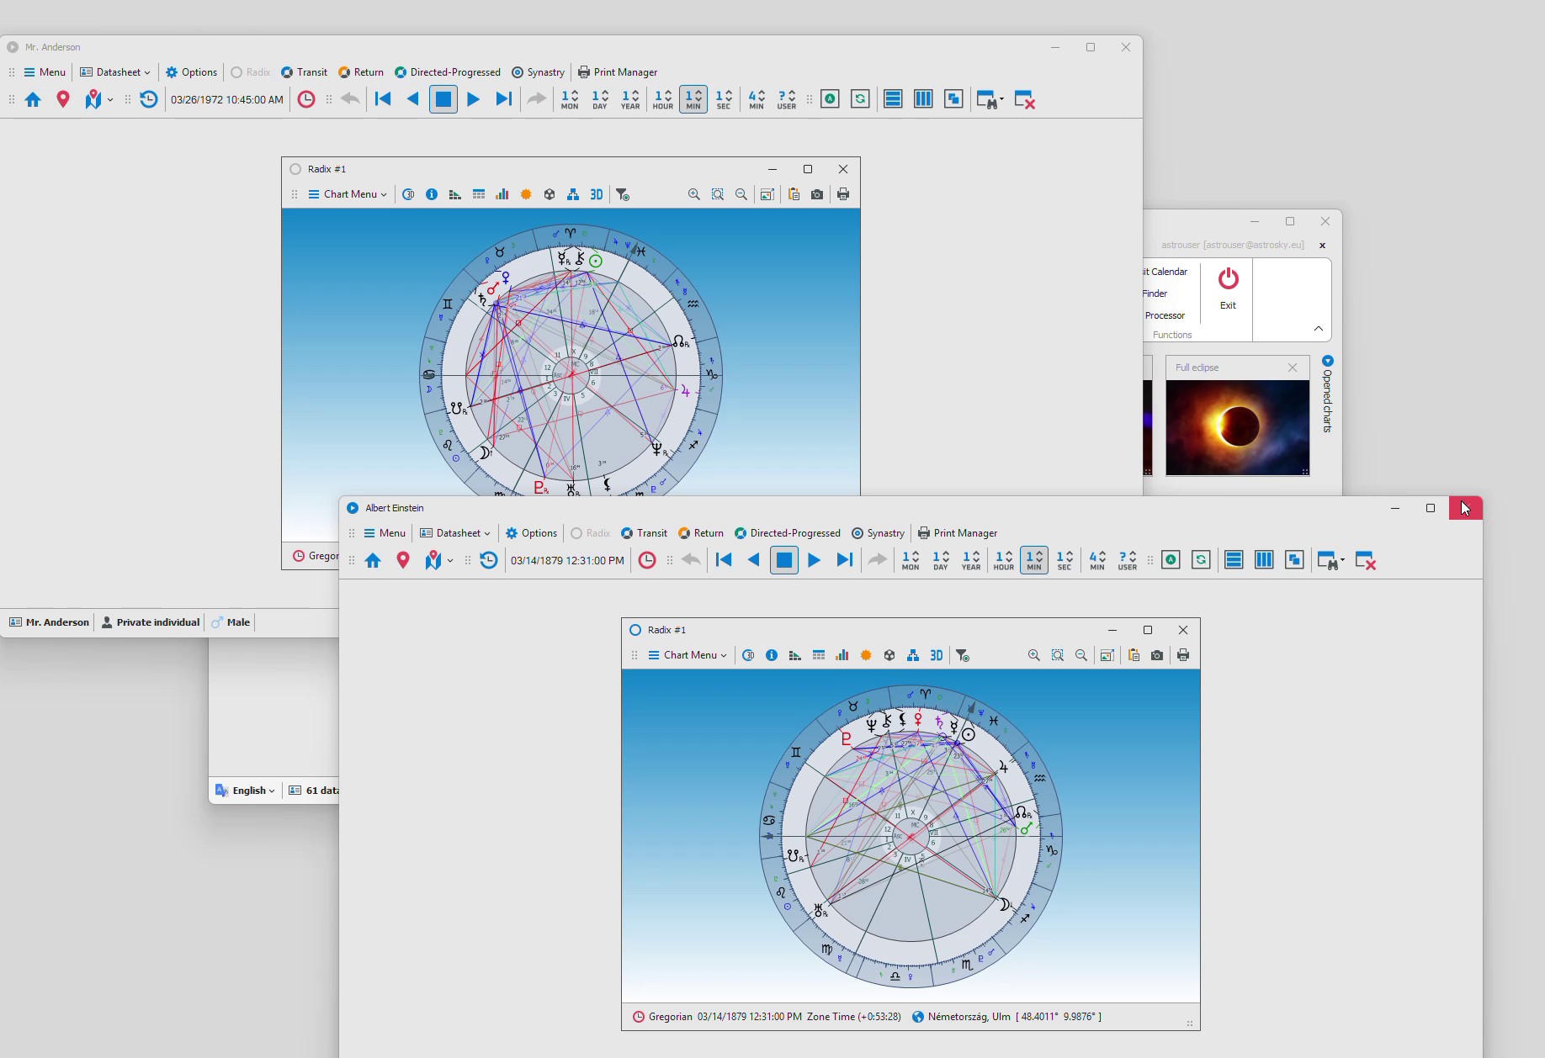Image resolution: width=1545 pixels, height=1058 pixels.
Task: Zoom out on Mr. Anderson's Radix chart
Action: click(741, 194)
